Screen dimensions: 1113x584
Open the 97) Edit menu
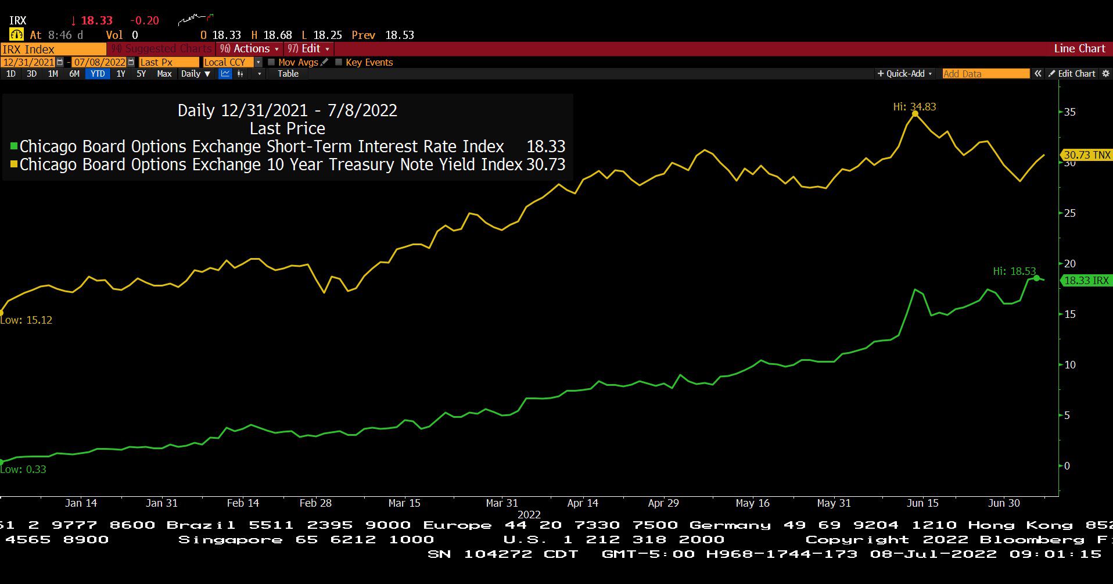tap(308, 49)
